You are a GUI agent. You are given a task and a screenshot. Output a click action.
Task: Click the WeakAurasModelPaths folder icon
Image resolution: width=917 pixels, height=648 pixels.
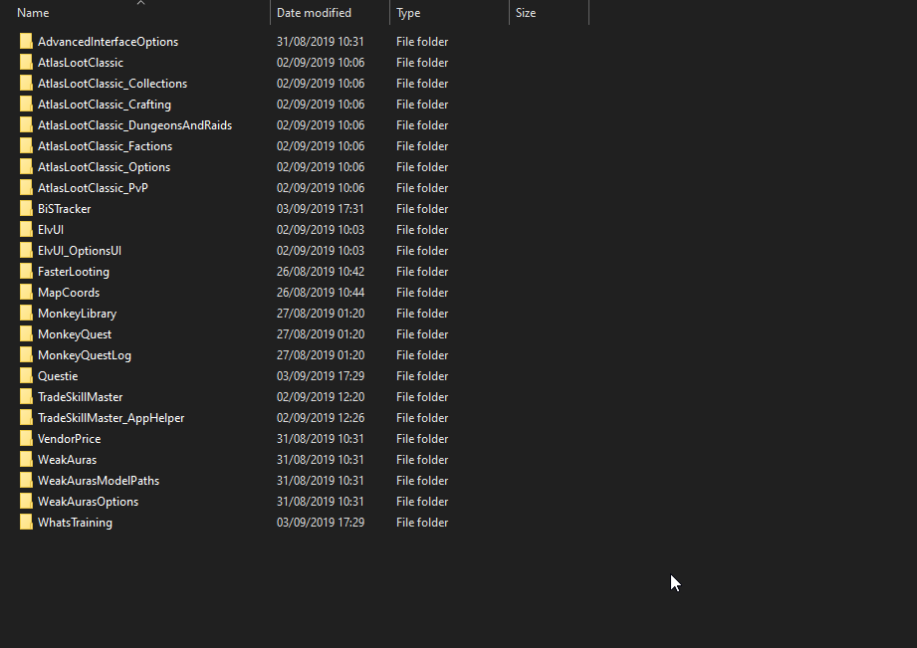pos(26,480)
